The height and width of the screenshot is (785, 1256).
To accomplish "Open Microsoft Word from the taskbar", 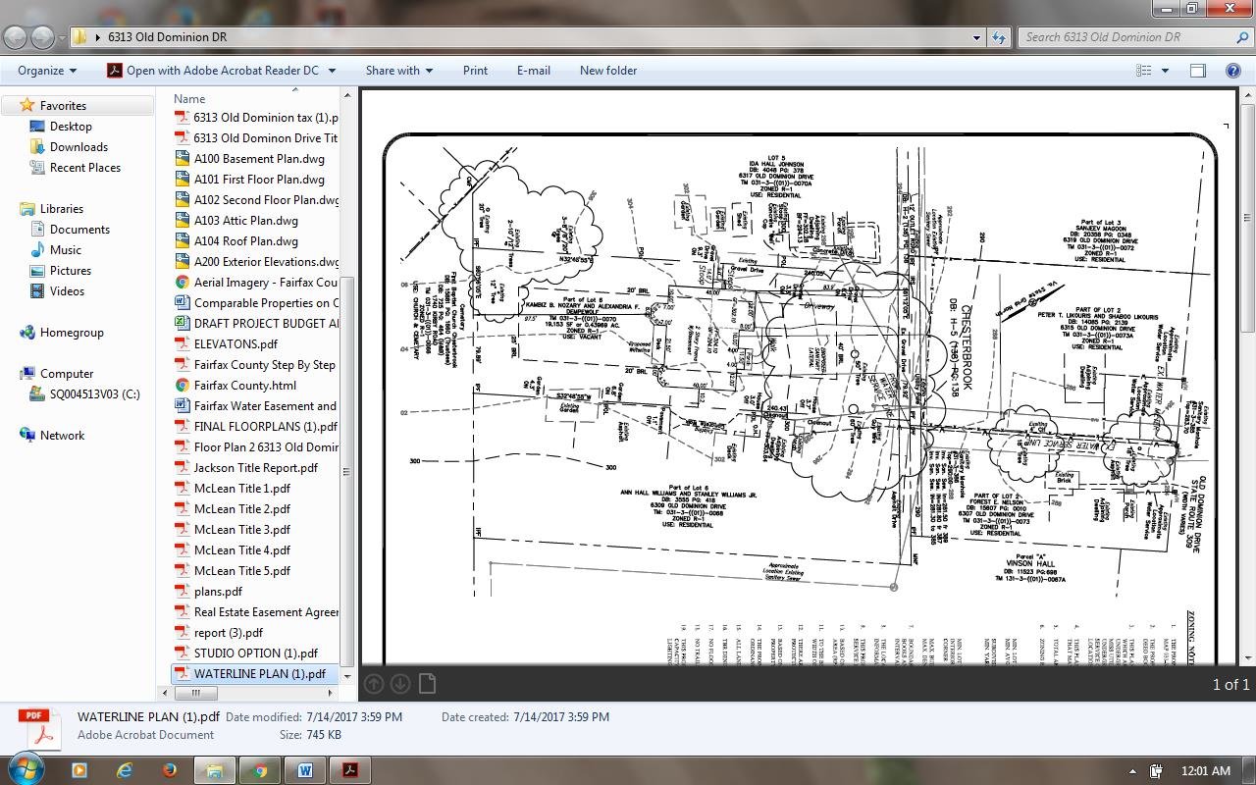I will click(x=305, y=770).
